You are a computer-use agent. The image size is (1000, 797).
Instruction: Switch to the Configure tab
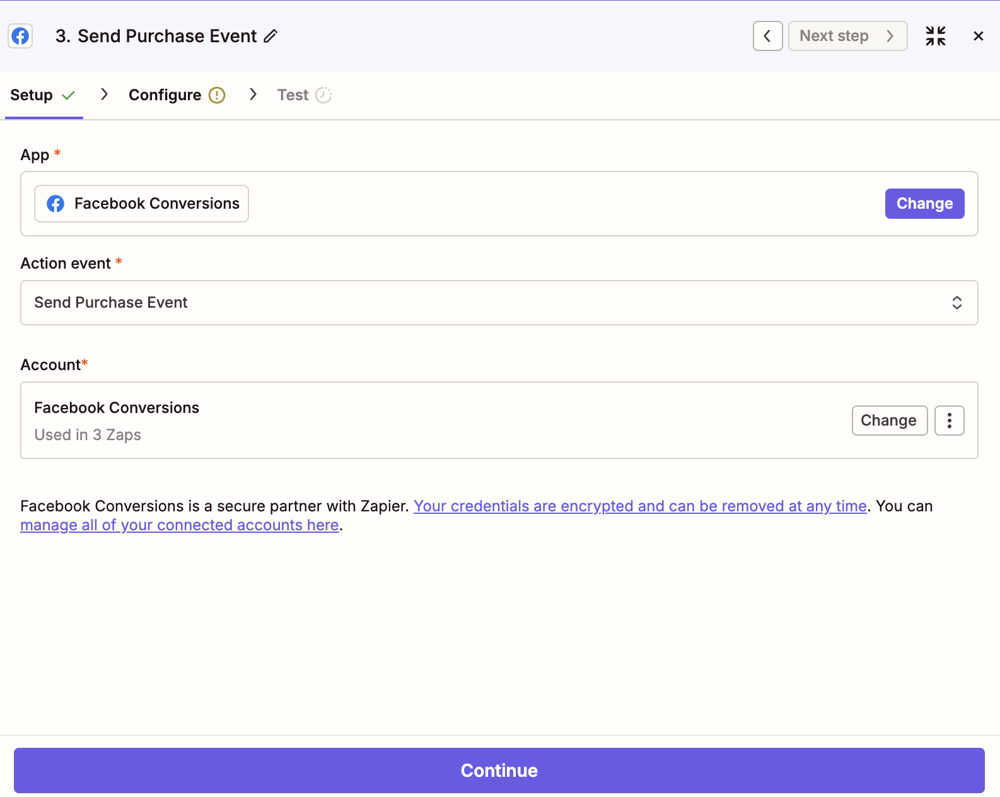click(x=177, y=95)
